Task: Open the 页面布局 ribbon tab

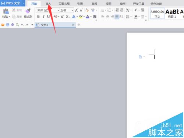Action: point(64,4)
